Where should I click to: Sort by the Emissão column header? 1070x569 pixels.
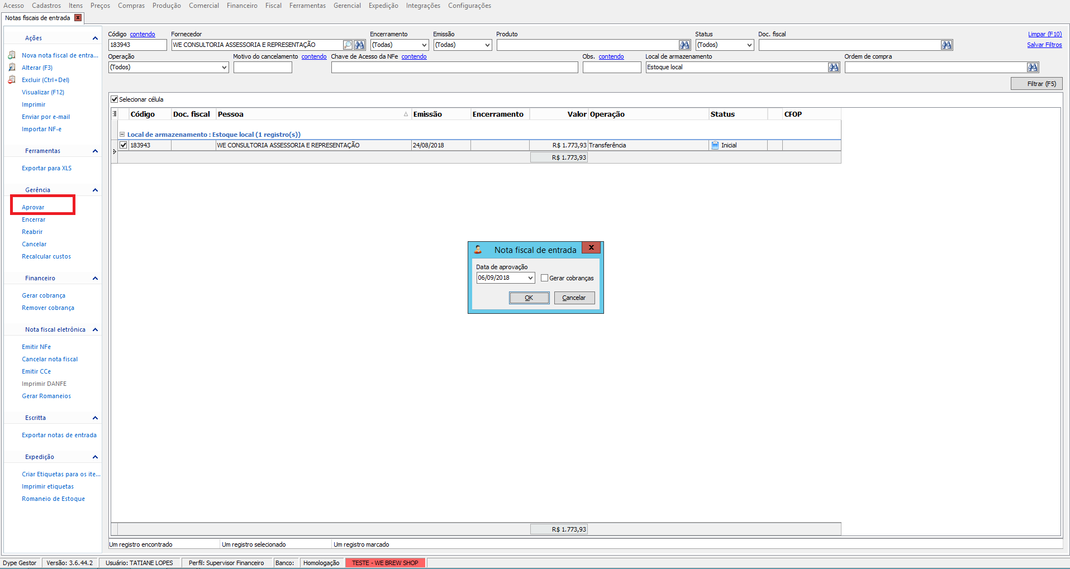click(x=441, y=114)
